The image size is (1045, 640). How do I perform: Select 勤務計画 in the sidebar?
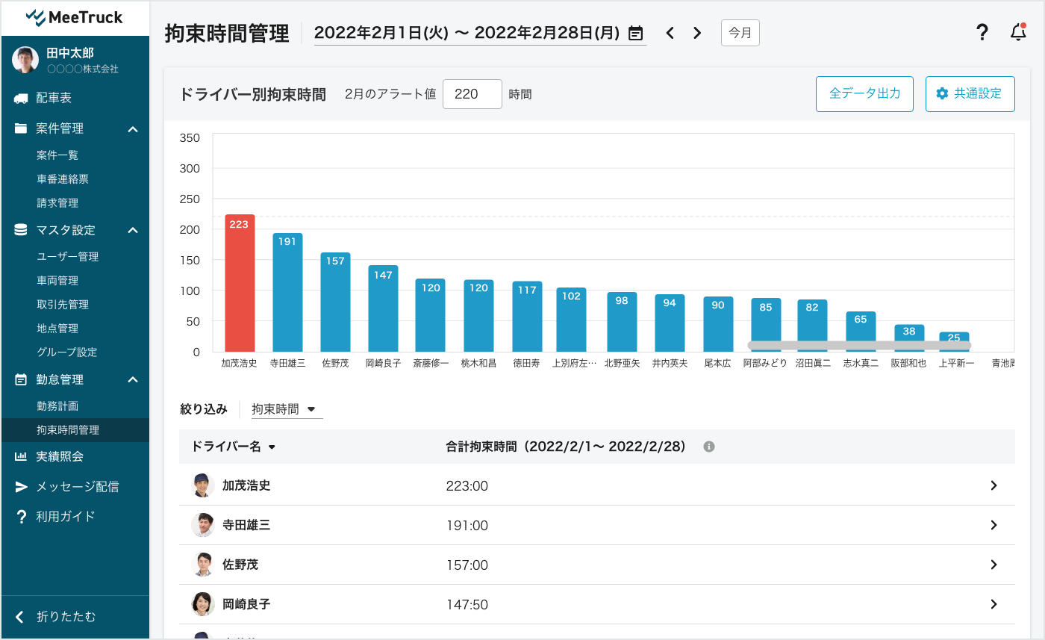(57, 406)
